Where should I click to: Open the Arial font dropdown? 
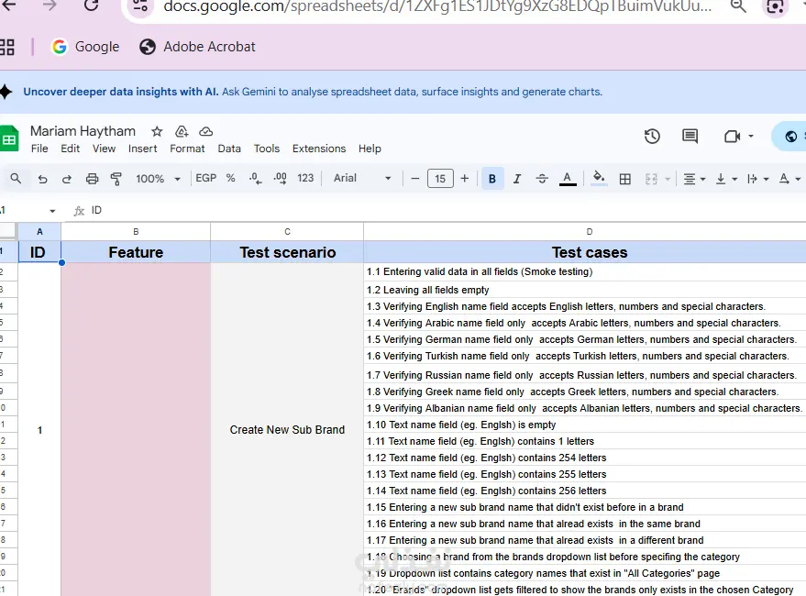[x=362, y=178]
